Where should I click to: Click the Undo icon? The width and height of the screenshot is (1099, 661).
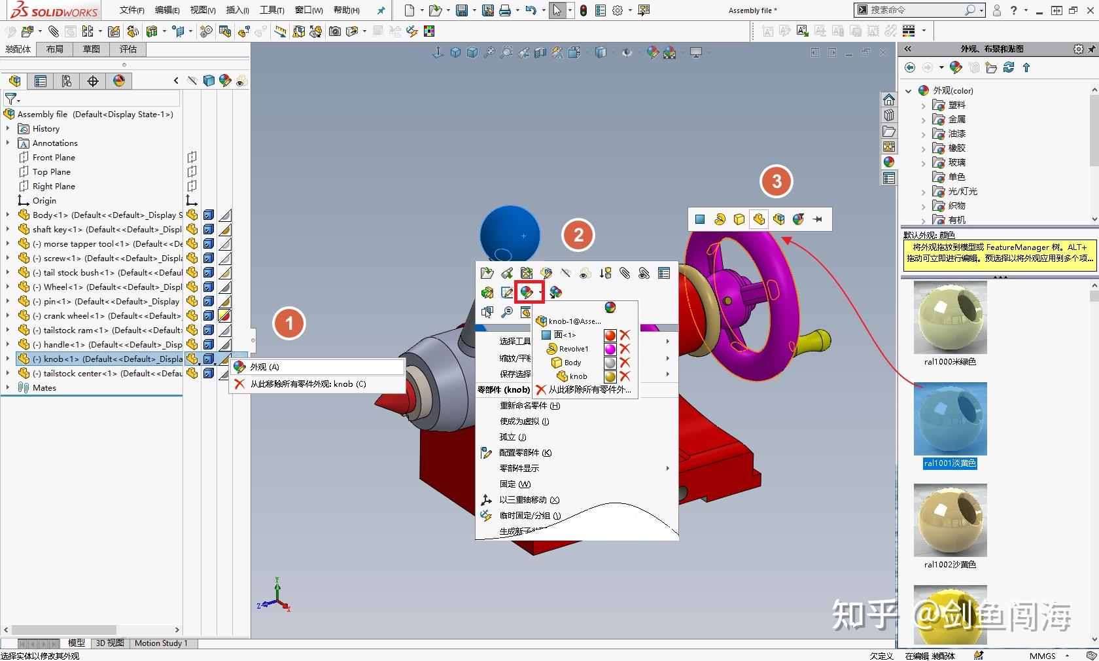531,10
